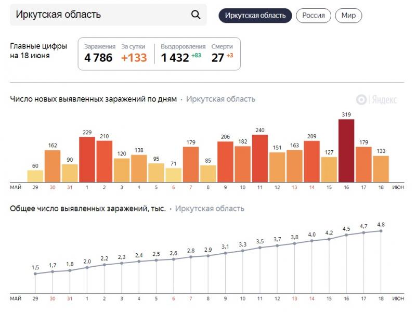
Task: Click the Иркутская область label beside daily chart title
Action: (220, 99)
